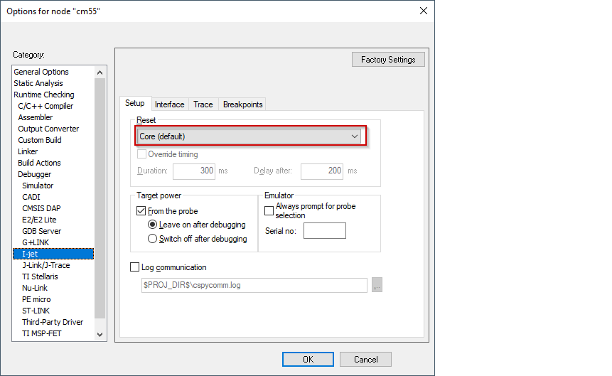Viewport: 612px width, 376px height.
Task: Select J-Link/J-Trace in the category list
Action: coord(45,265)
